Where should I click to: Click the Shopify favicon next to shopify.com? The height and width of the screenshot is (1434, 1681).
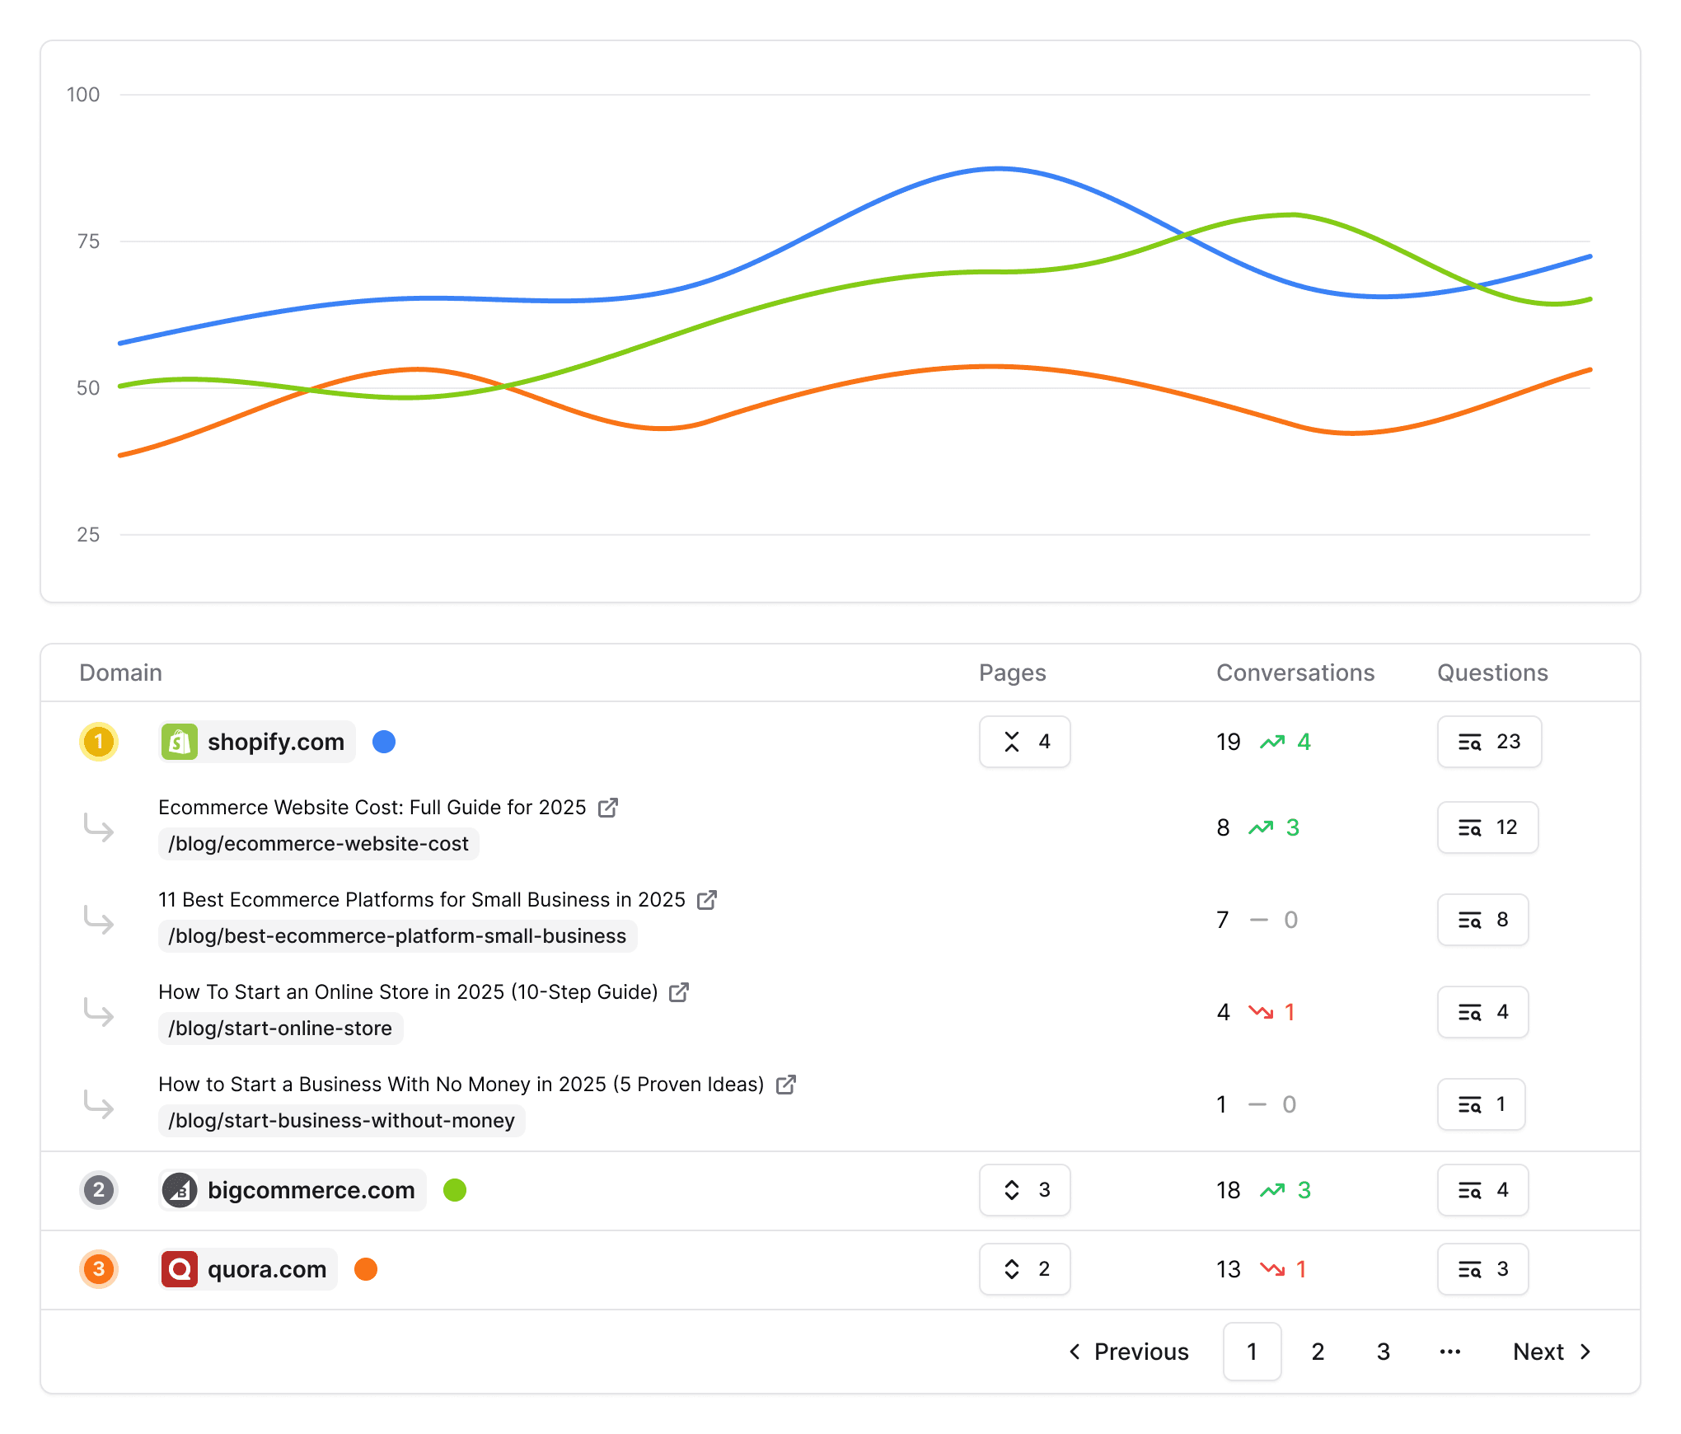[x=180, y=742]
